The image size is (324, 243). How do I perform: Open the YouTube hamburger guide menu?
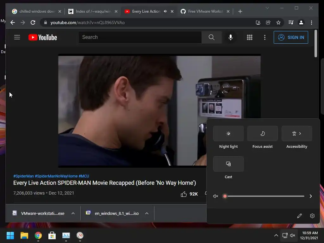pyautogui.click(x=17, y=37)
